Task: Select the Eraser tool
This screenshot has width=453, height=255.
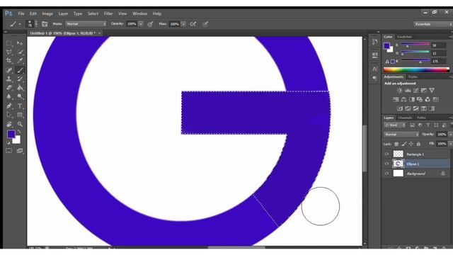Action: [9, 88]
